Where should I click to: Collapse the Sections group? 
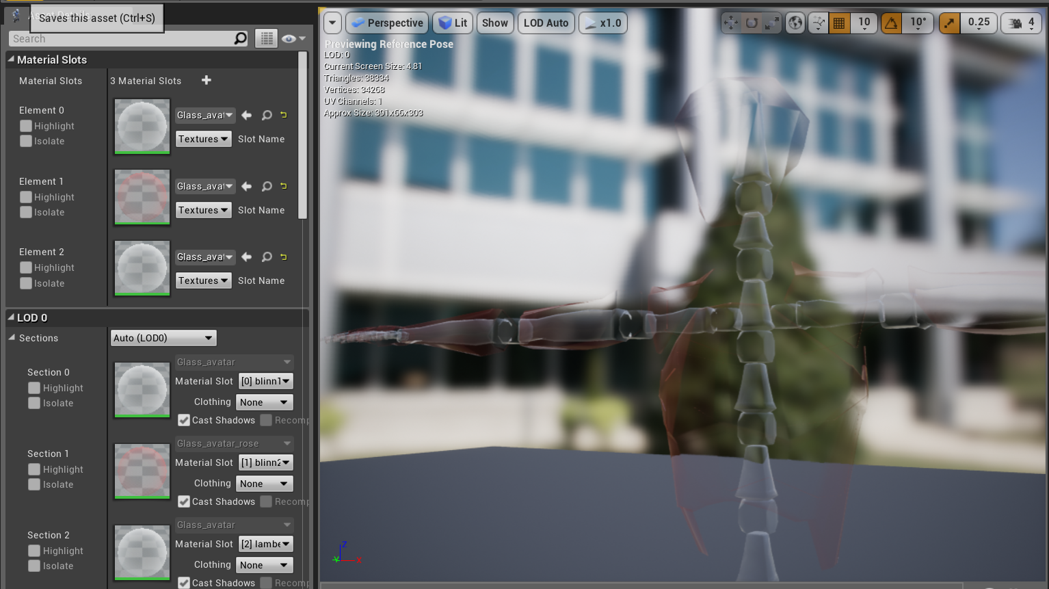(x=12, y=338)
